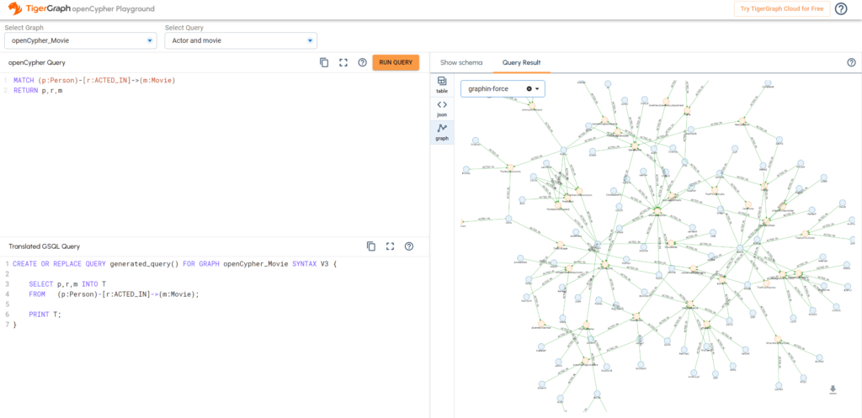
Task: Click the MATCH line in the openCypher editor
Action: point(94,80)
